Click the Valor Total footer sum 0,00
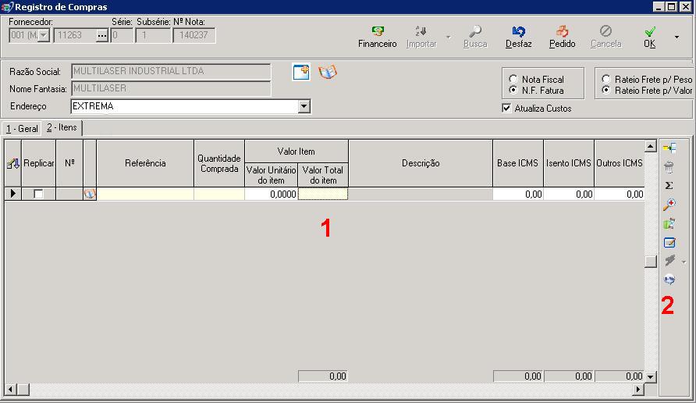The image size is (696, 403). pos(323,376)
